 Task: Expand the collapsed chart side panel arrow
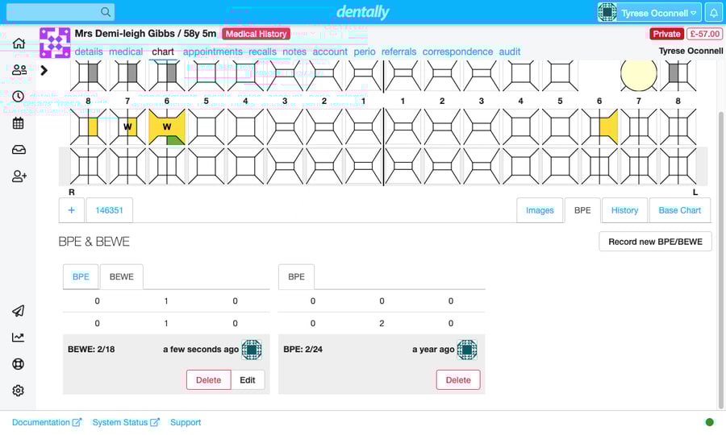click(x=44, y=70)
